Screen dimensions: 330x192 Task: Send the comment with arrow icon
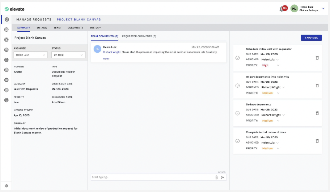222,177
